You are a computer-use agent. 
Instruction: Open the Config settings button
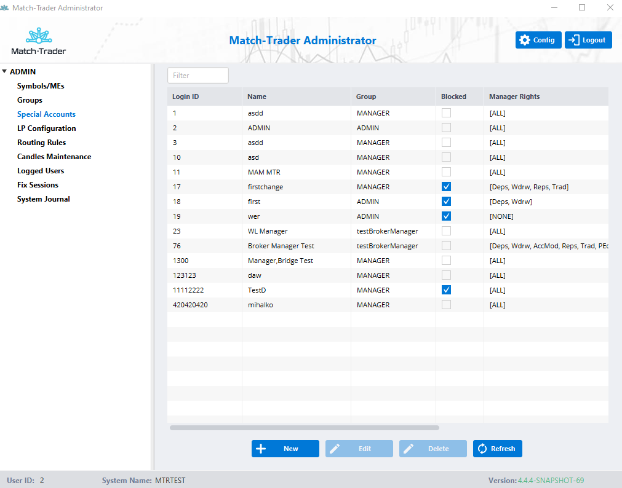click(538, 40)
